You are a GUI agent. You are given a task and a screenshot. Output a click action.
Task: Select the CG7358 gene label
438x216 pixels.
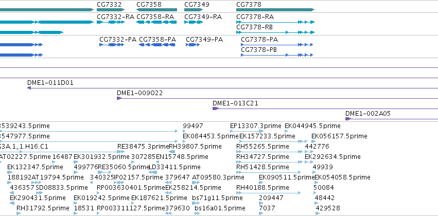pyautogui.click(x=149, y=5)
